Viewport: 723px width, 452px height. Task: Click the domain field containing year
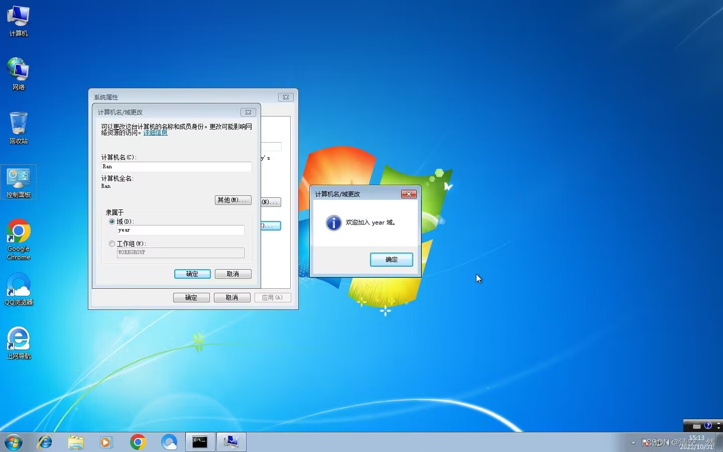pyautogui.click(x=181, y=230)
